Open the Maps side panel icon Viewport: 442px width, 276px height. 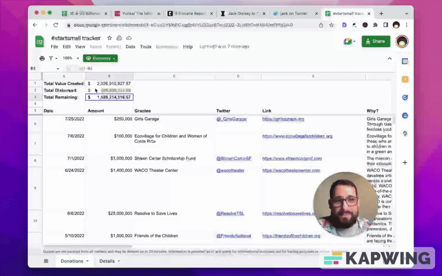pyautogui.click(x=405, y=134)
